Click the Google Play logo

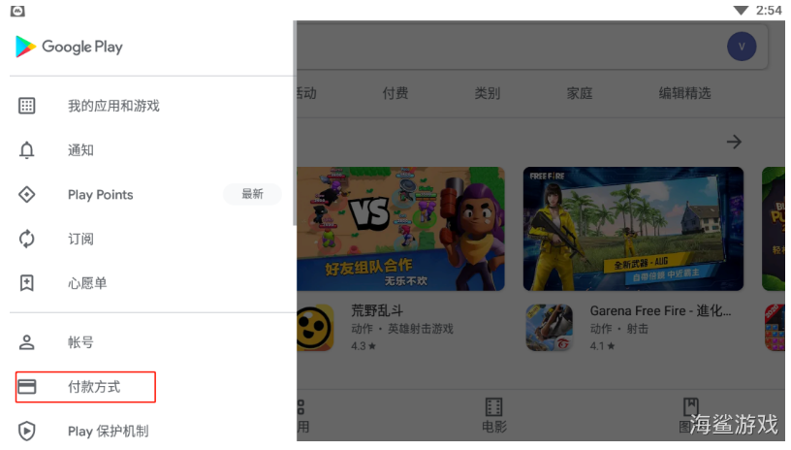[x=69, y=47]
